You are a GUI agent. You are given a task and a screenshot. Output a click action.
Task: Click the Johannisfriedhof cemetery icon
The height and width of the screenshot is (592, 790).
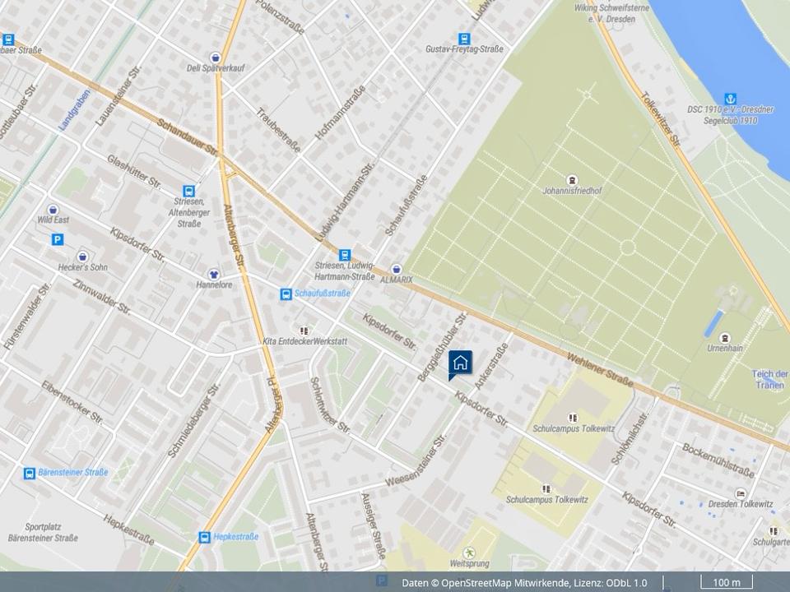click(572, 180)
